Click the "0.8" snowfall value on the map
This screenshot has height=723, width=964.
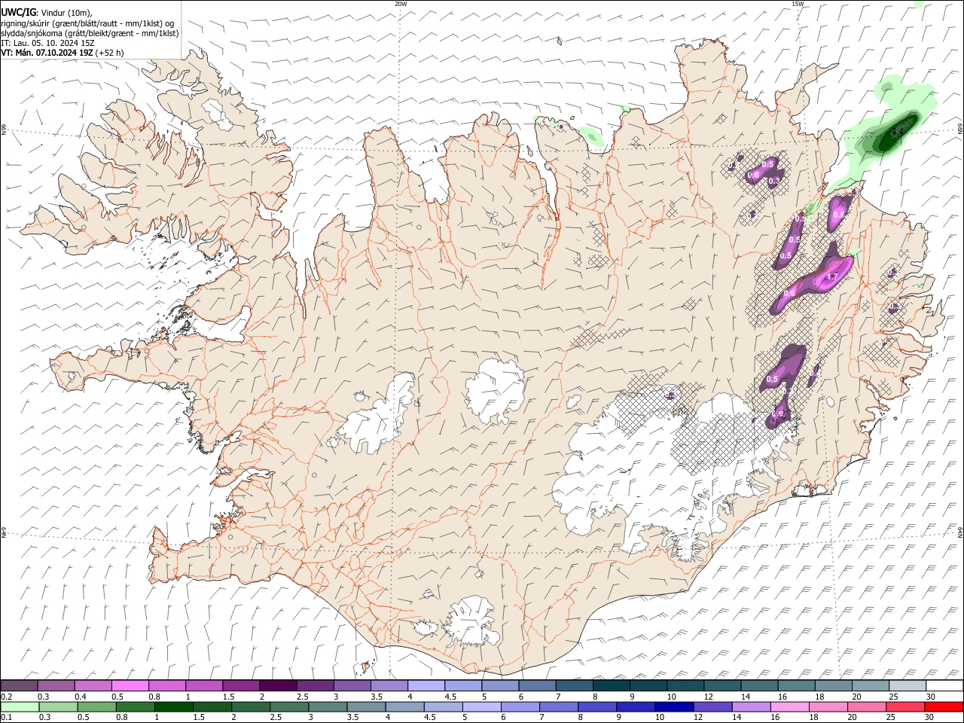pyautogui.click(x=838, y=215)
